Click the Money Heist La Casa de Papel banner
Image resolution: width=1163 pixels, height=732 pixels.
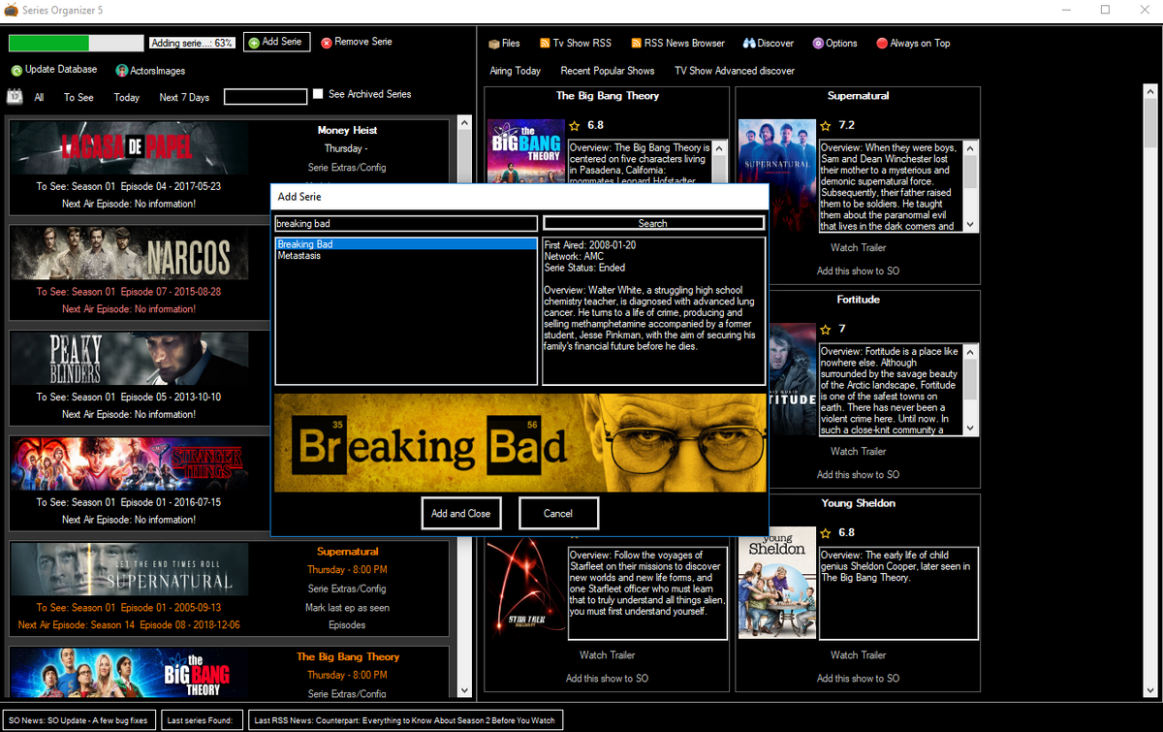click(129, 147)
